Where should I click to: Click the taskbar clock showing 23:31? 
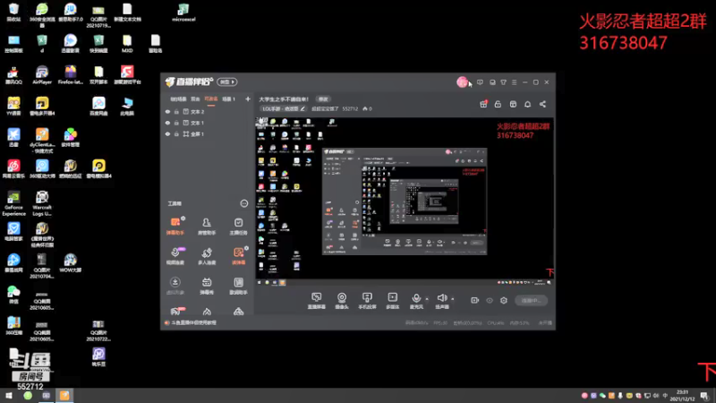[x=682, y=396]
